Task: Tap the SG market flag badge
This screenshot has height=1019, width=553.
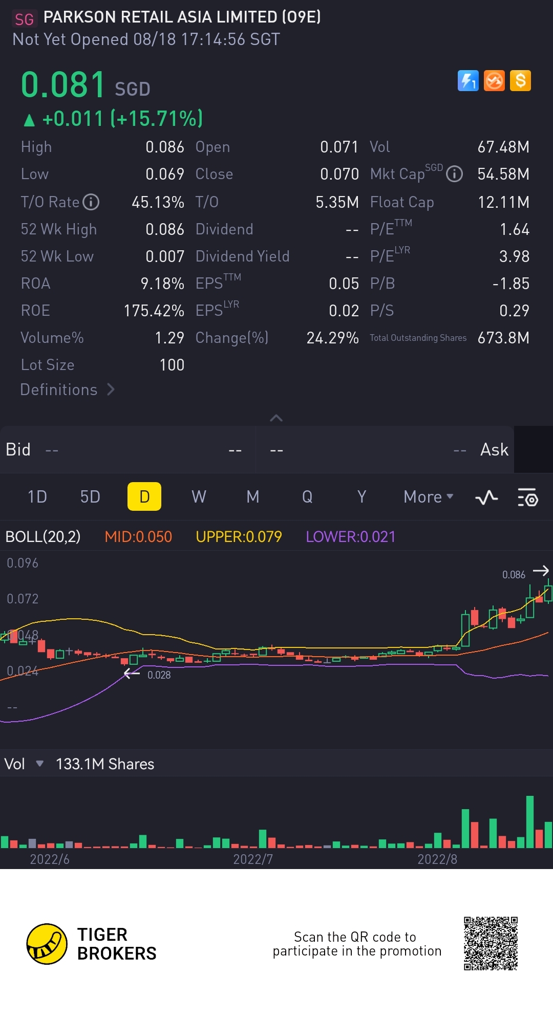Action: (24, 19)
